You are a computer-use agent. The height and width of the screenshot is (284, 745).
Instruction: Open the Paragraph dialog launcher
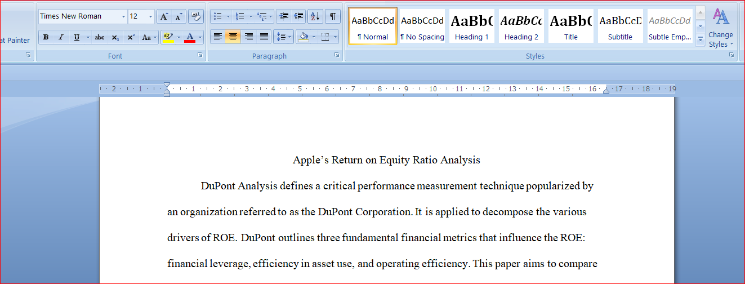[337, 55]
